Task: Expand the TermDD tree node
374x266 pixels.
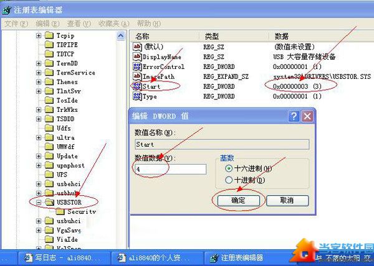Action: 39,63
